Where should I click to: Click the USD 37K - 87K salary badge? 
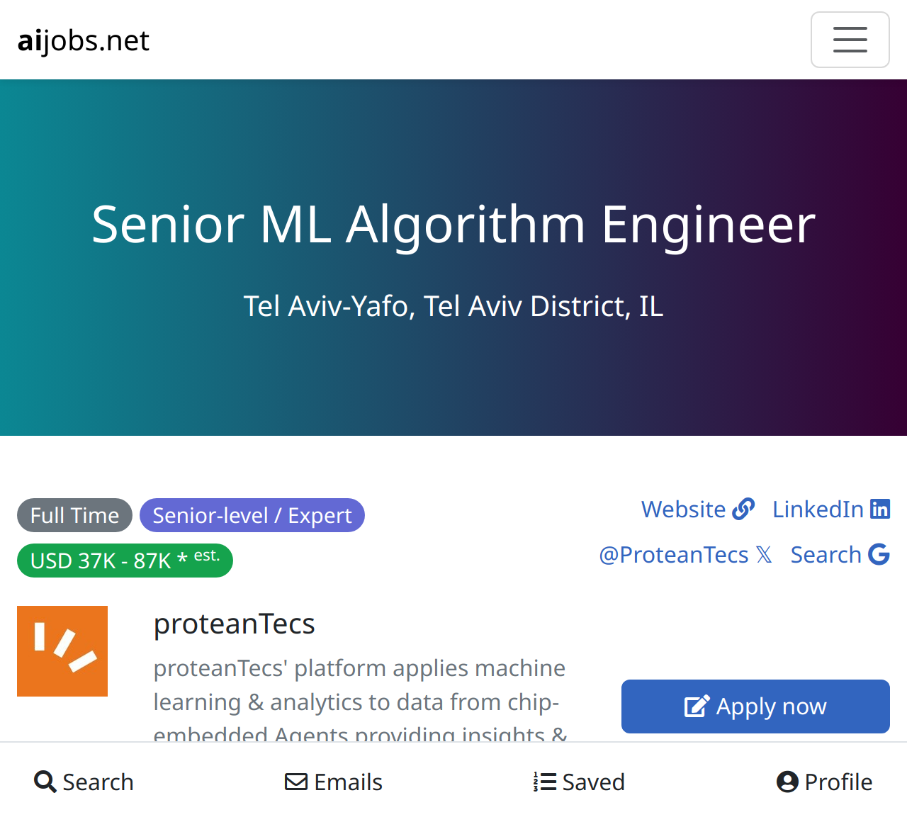[125, 561]
